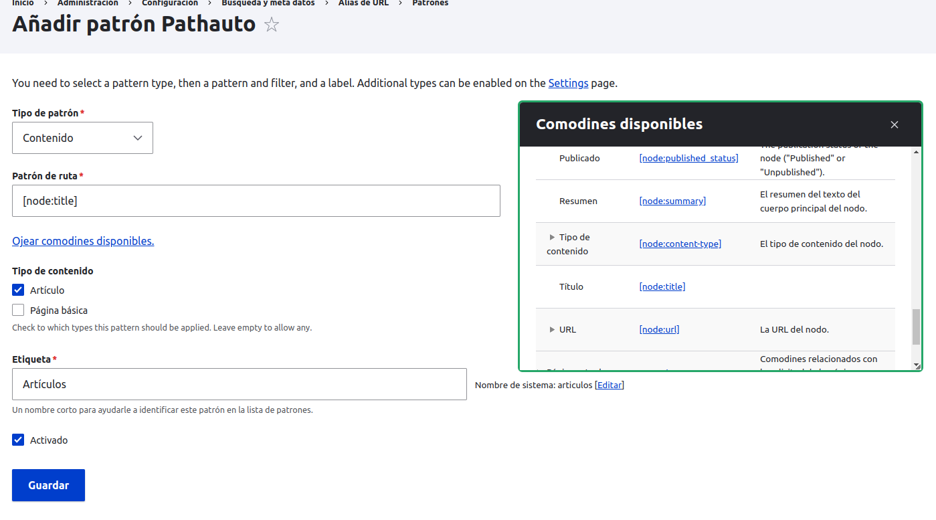Toggle the Activado checkbox
Viewport: 936px width, 520px height.
pos(18,440)
